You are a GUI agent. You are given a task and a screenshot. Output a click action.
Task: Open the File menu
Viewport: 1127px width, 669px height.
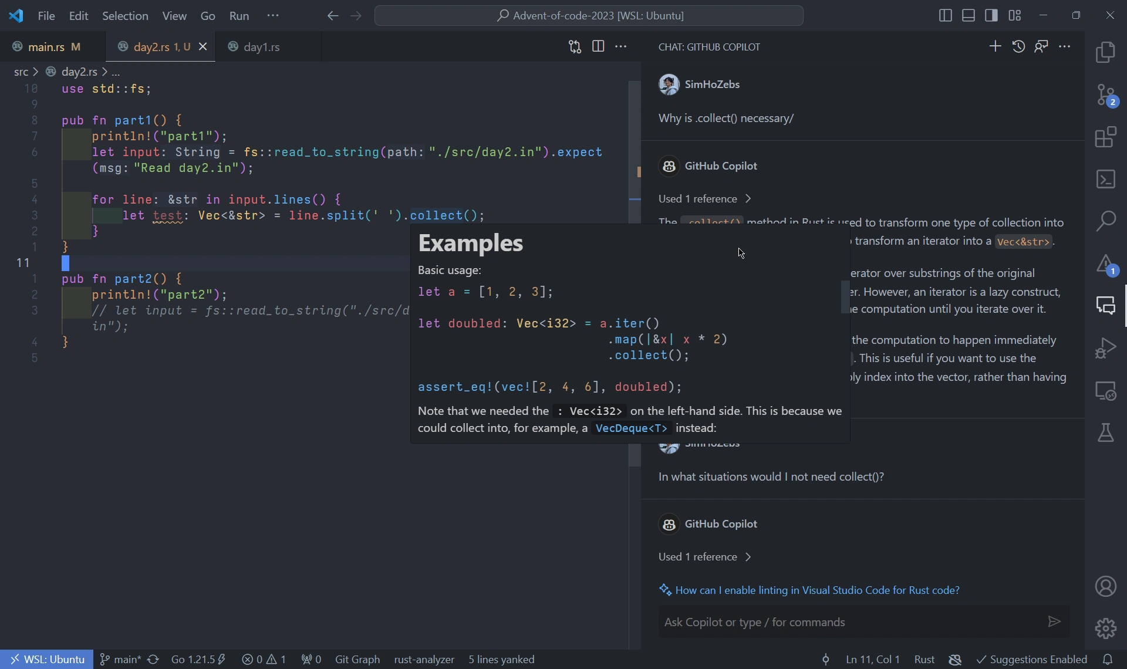coord(46,16)
